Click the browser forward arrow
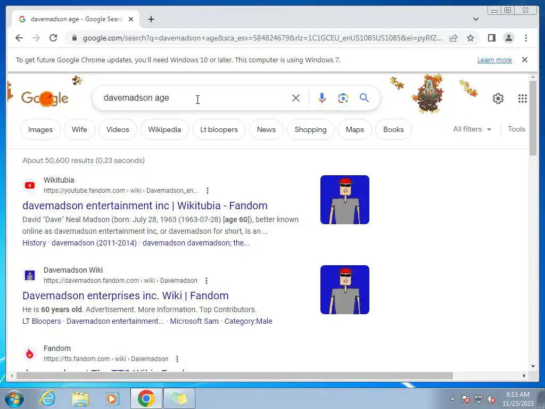The height and width of the screenshot is (409, 545). tap(36, 38)
